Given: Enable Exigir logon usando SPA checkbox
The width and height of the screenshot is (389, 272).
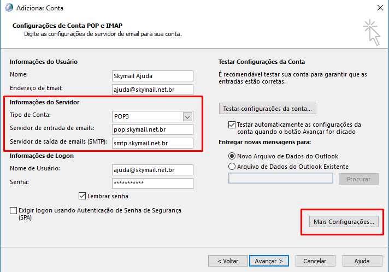Looking at the screenshot, I should 14,210.
